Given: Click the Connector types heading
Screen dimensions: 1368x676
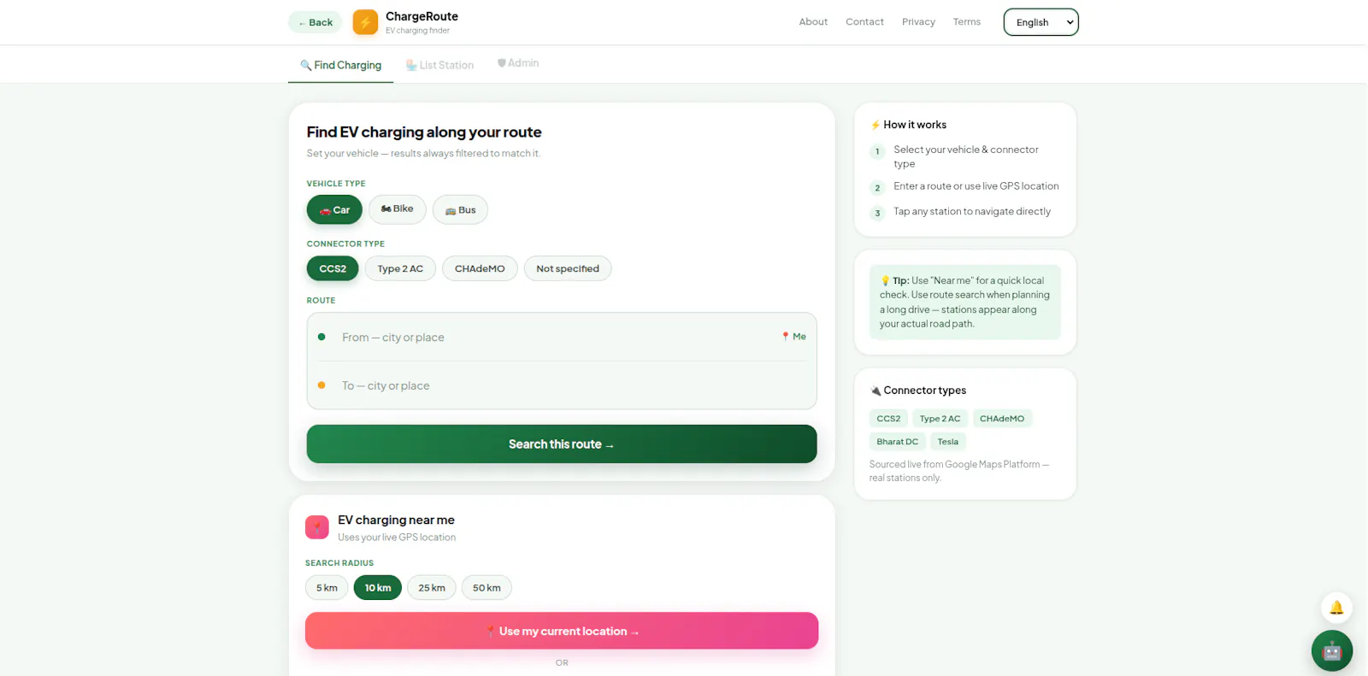Looking at the screenshot, I should [x=918, y=391].
